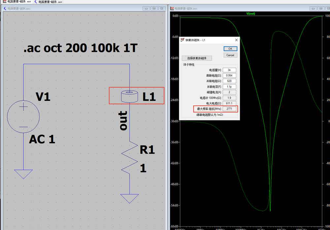This screenshot has width=330, height=230.
Task: Click the LTspice icon in L1 dialog title
Action: point(182,40)
